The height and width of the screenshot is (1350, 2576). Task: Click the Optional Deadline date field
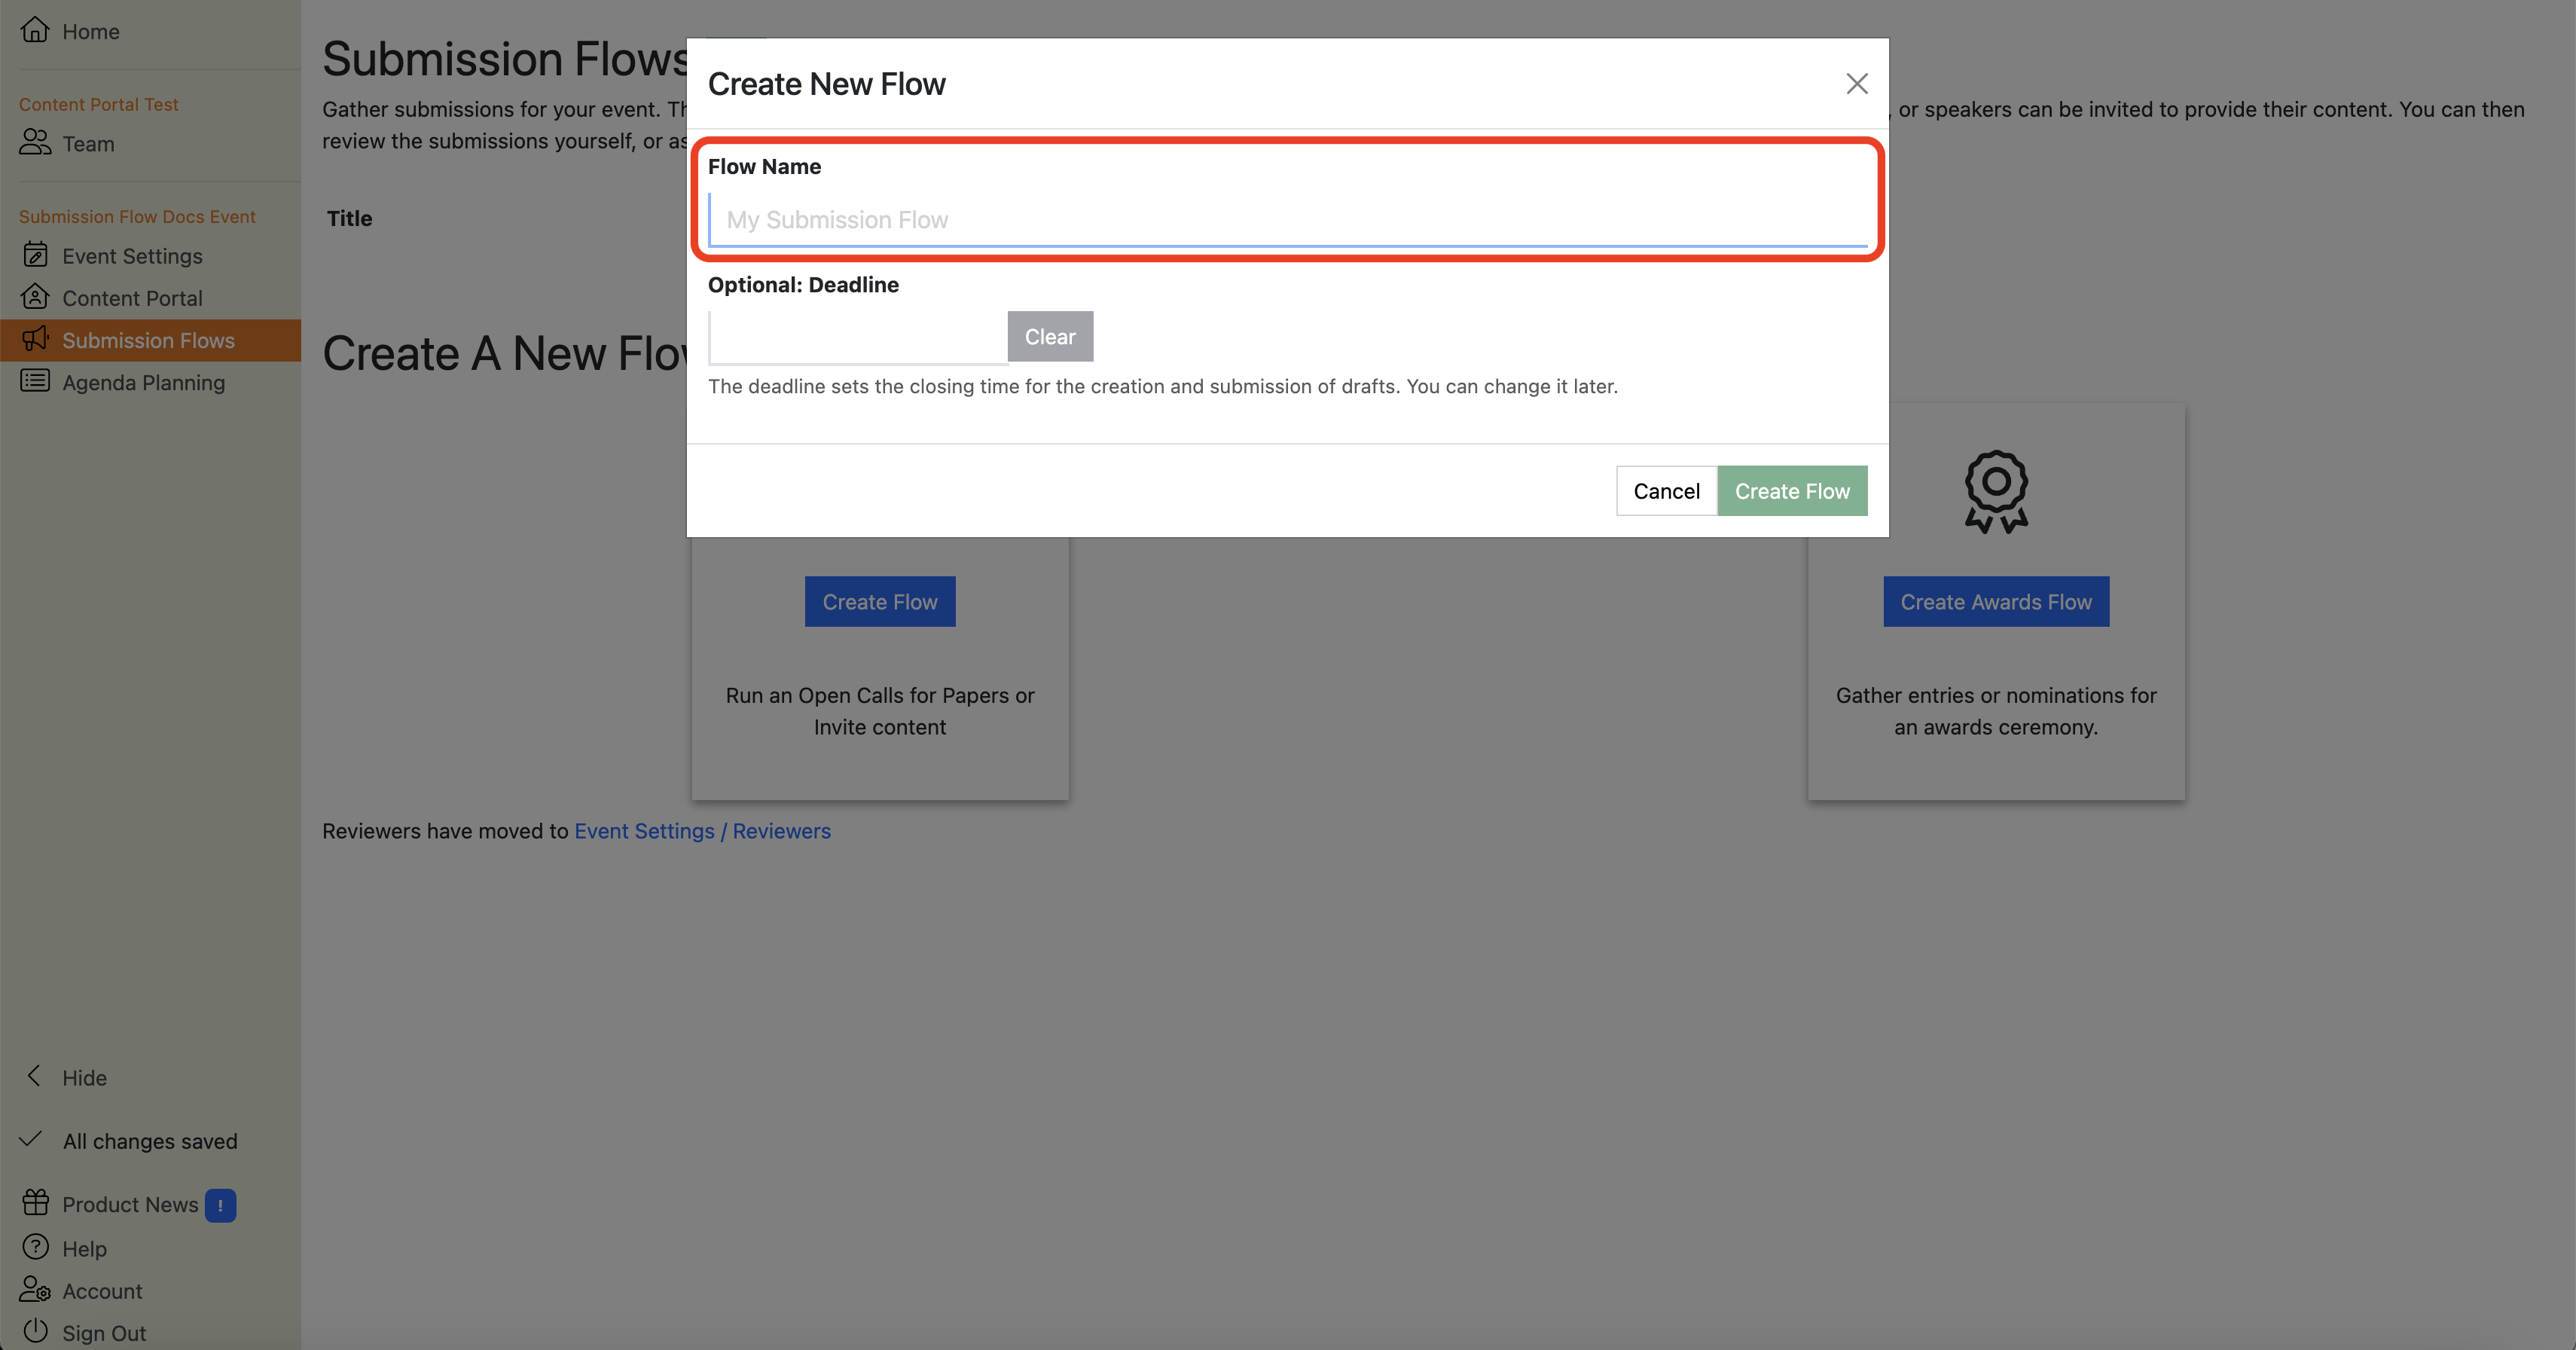point(858,337)
